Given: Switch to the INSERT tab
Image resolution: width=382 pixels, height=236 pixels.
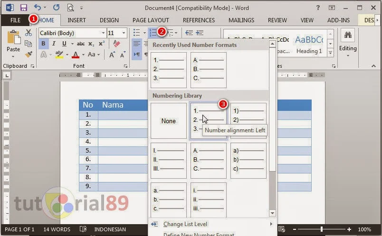Looking at the screenshot, I should tap(76, 20).
